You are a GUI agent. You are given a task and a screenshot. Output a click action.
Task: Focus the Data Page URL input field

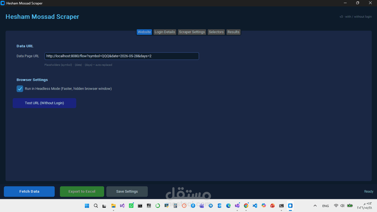(122, 56)
